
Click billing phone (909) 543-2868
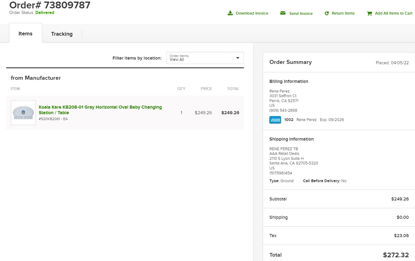pyautogui.click(x=283, y=110)
